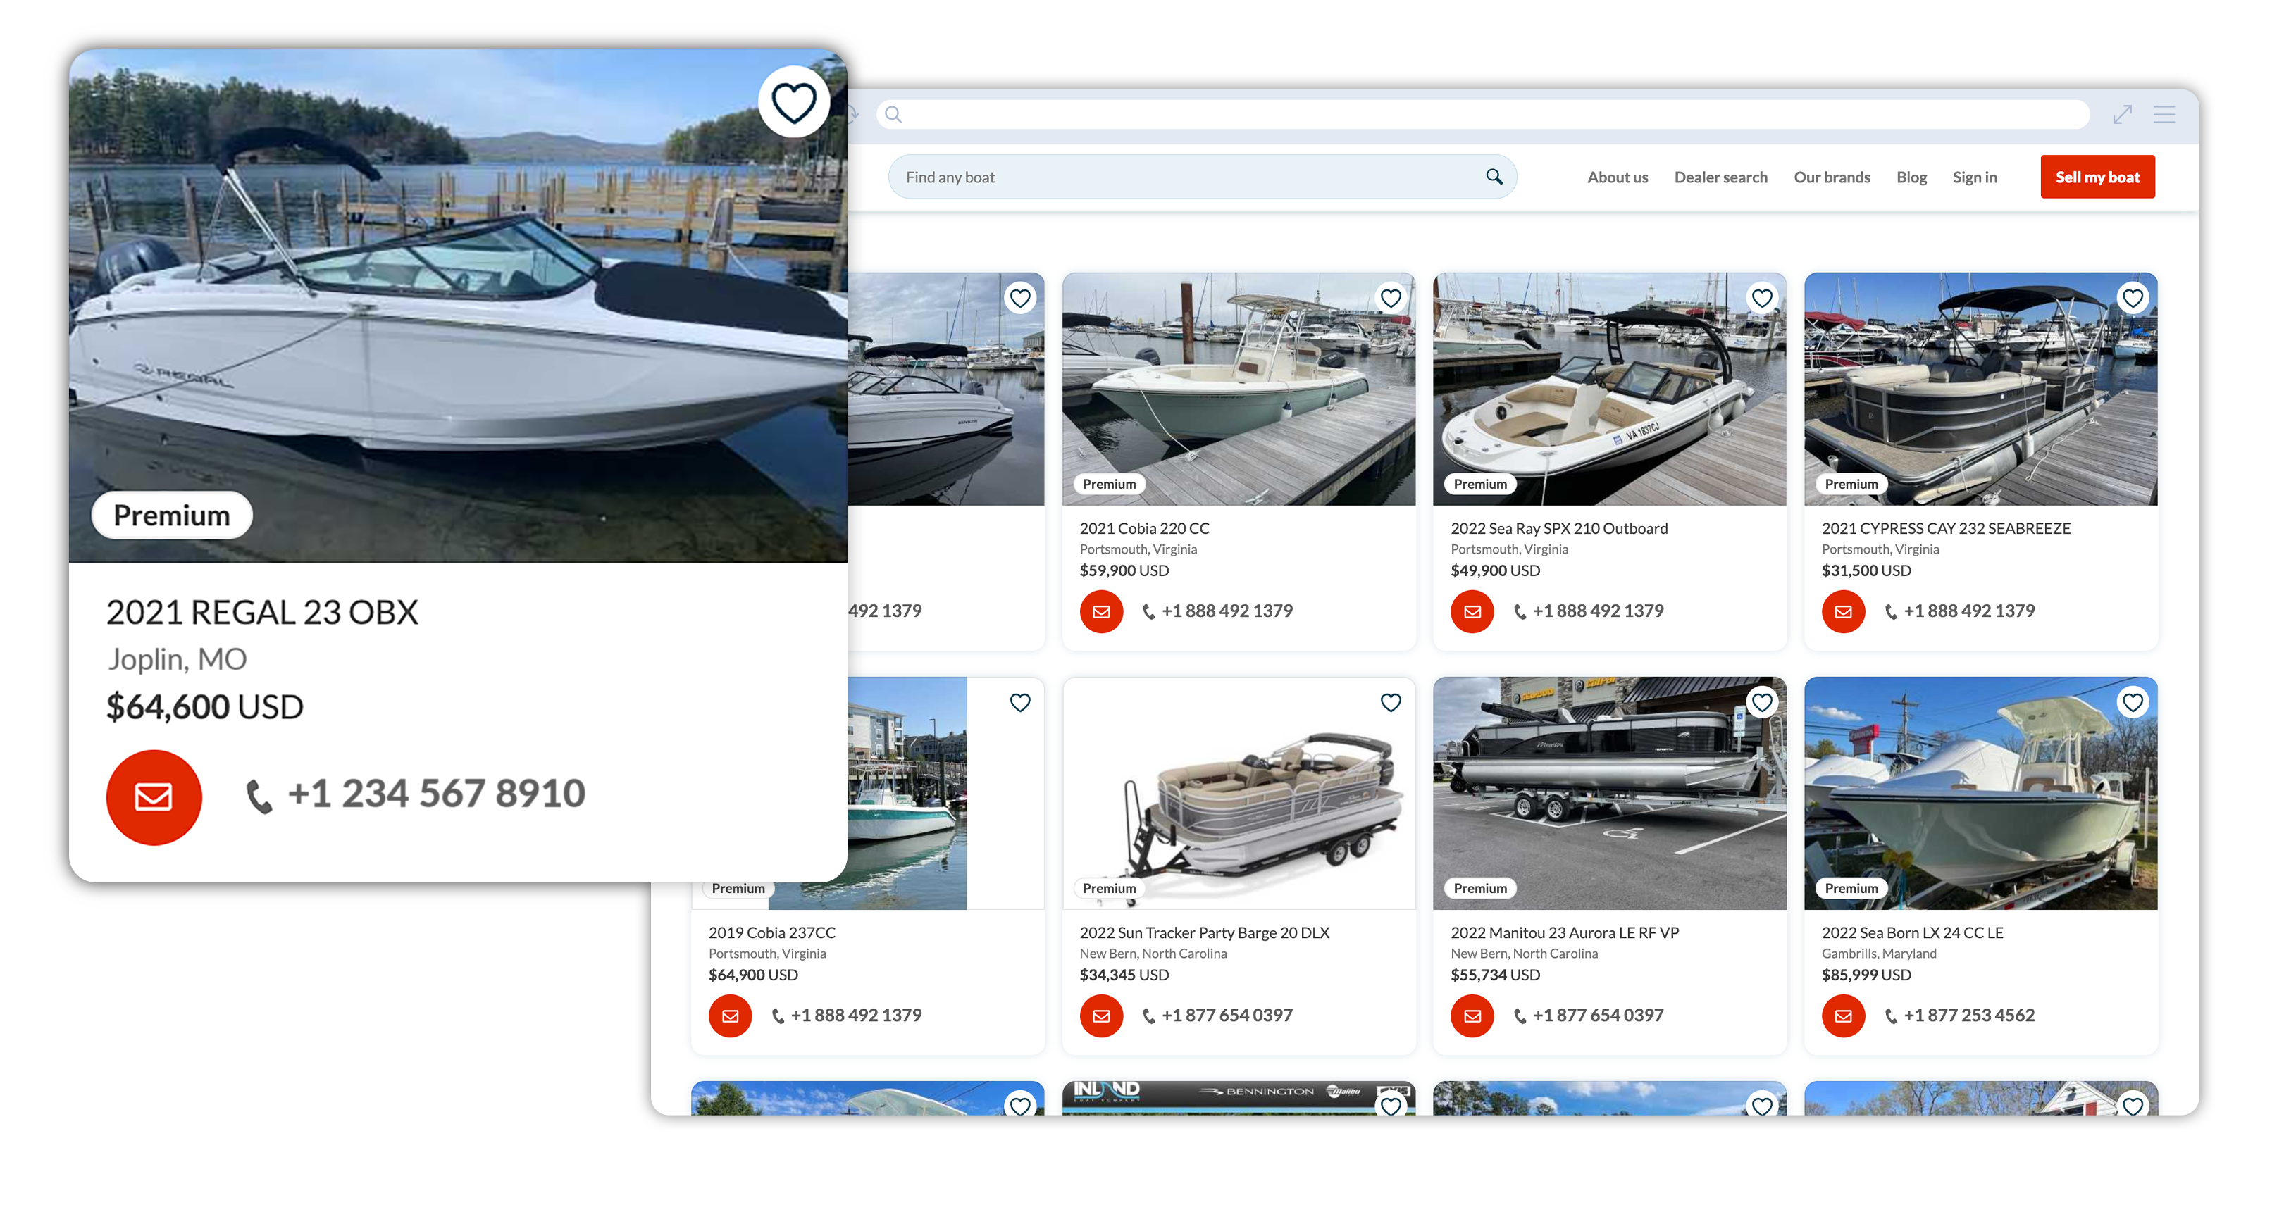
Task: Favorite the 2022 Manitou 23 Aurora listing
Action: (x=1762, y=703)
